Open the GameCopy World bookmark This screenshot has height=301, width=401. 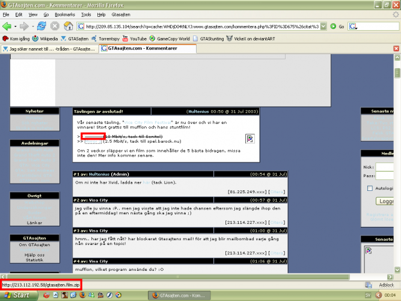point(170,39)
